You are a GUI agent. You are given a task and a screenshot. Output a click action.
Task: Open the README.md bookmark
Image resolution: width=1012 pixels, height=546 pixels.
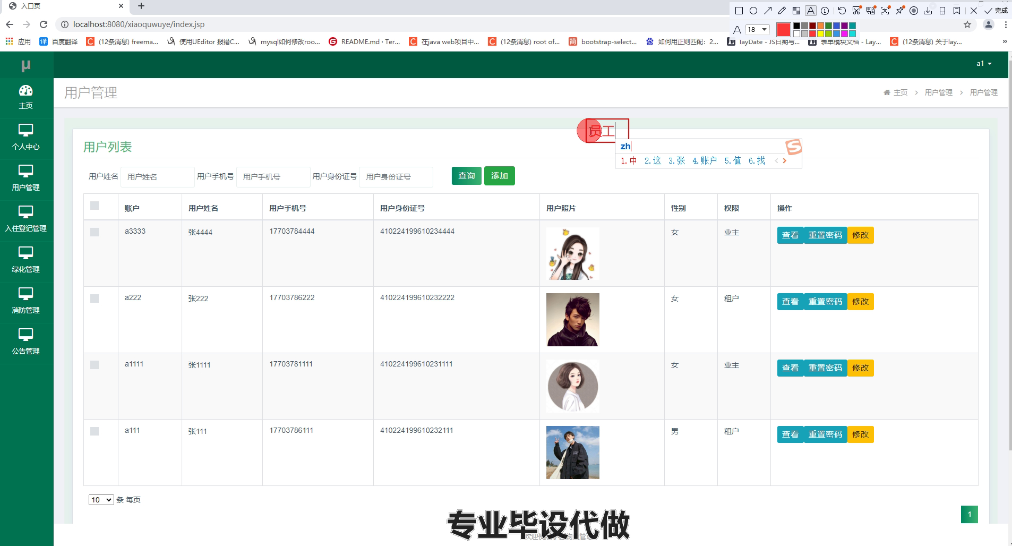365,41
